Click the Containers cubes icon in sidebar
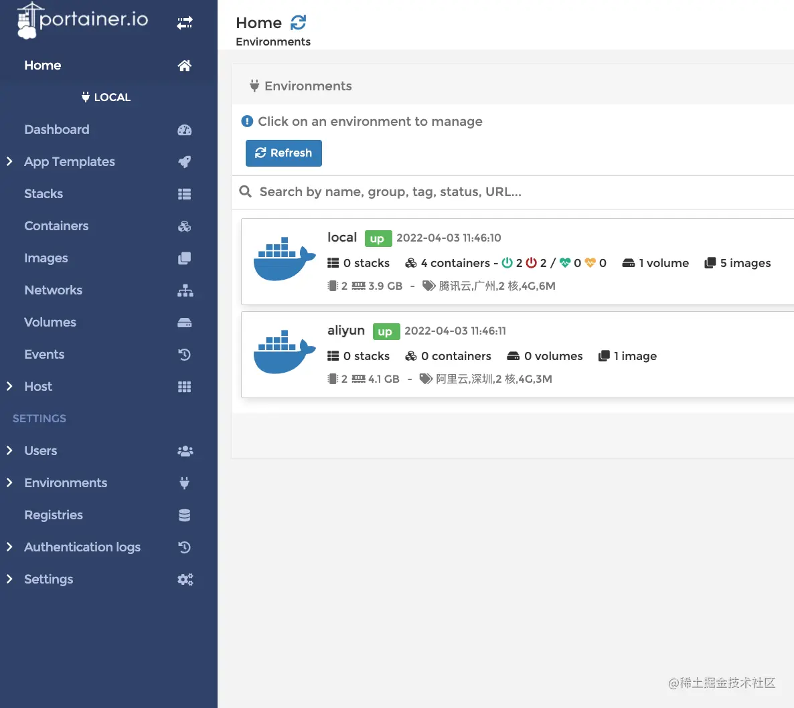The image size is (794, 708). 185,226
